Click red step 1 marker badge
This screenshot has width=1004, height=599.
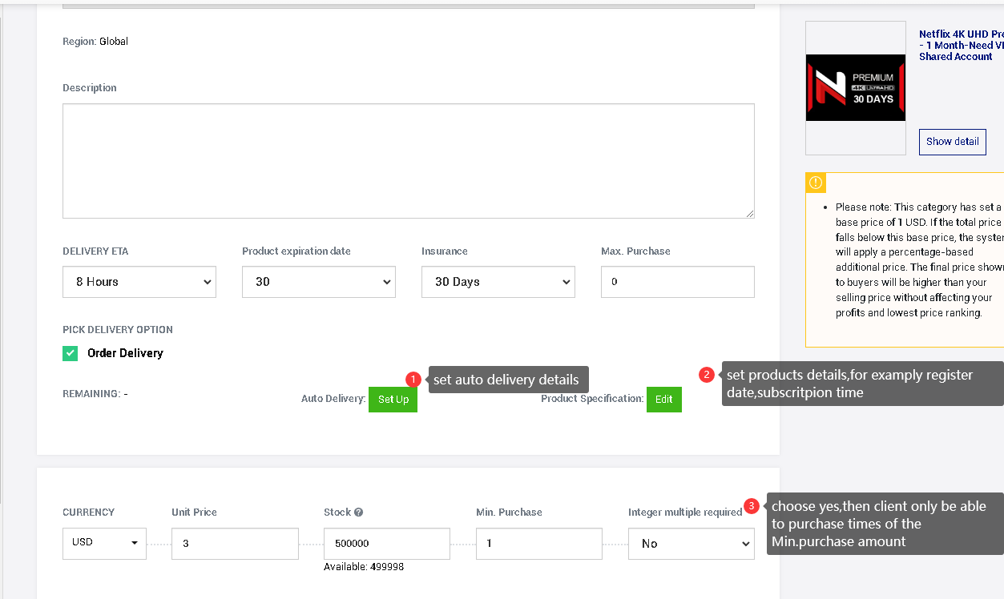(x=413, y=379)
